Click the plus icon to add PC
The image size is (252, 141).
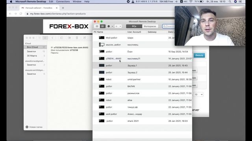117,26
